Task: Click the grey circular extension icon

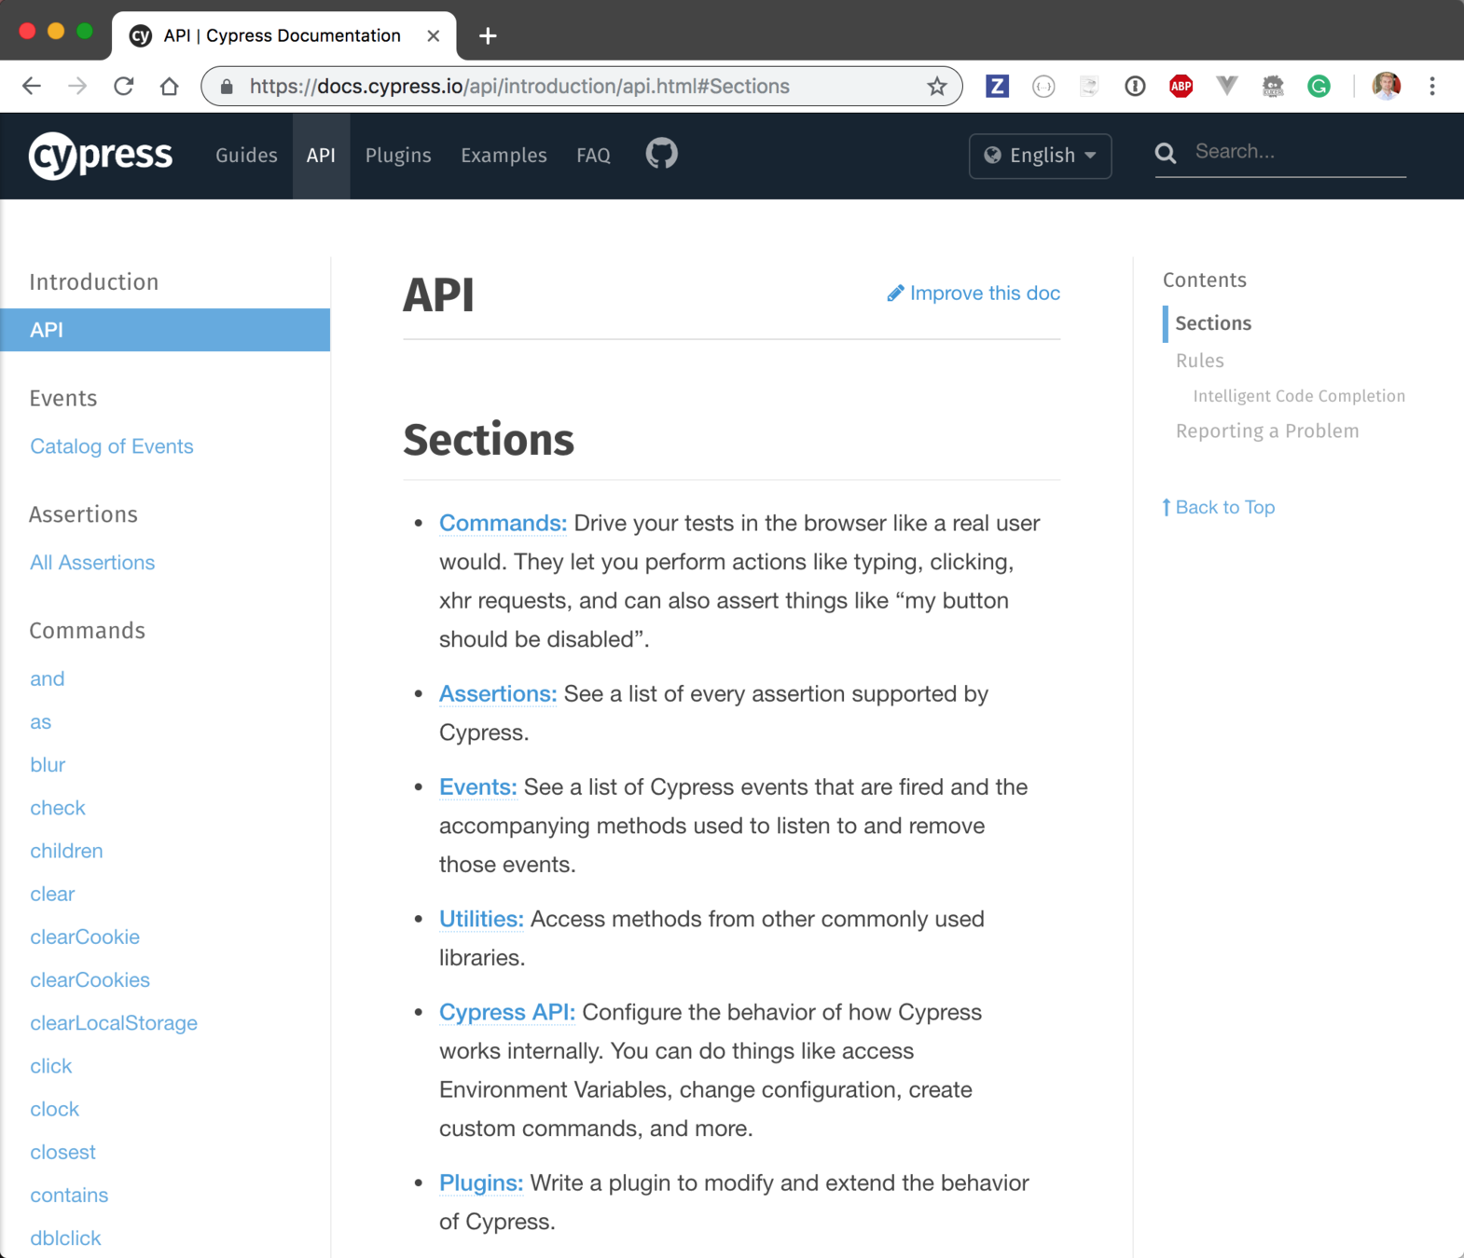Action: coord(1043,86)
